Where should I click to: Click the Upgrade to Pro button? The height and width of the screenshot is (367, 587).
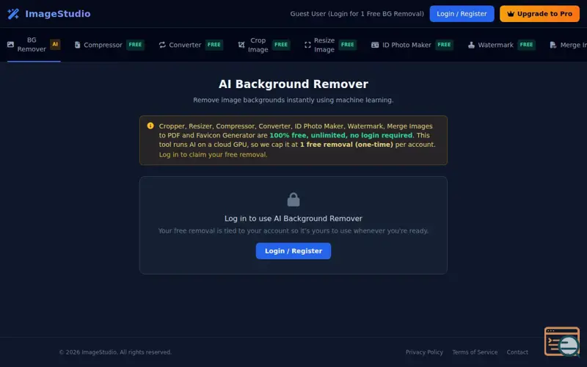click(x=539, y=14)
